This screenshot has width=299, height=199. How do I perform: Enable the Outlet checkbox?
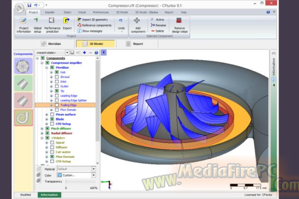point(57,86)
